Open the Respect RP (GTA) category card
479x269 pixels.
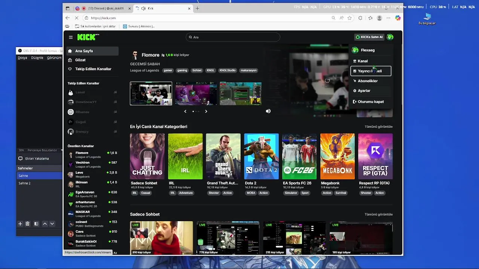coord(375,156)
